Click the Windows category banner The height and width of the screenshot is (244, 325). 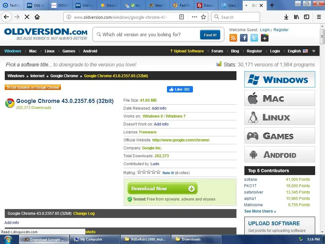(x=280, y=79)
